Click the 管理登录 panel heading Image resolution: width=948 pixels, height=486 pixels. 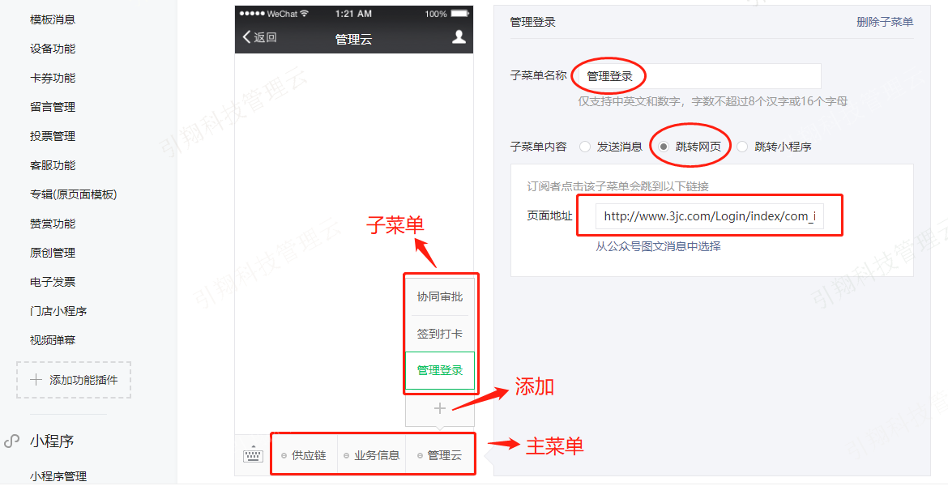click(532, 22)
